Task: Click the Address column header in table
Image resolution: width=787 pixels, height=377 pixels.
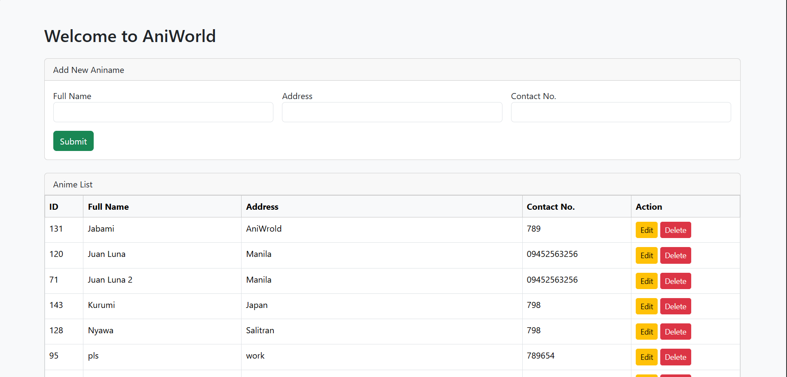Action: (262, 207)
